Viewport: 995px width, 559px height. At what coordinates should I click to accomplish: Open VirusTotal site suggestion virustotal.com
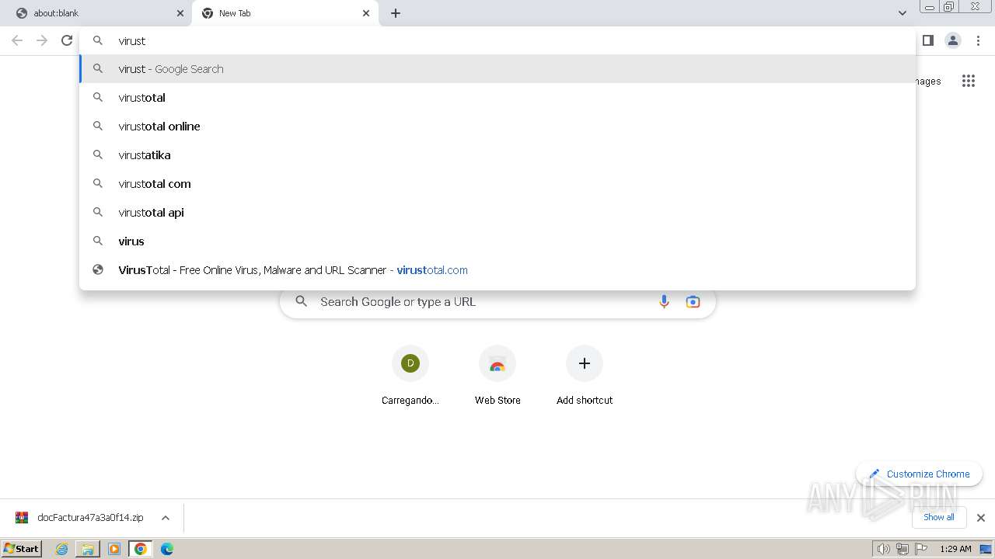497,269
